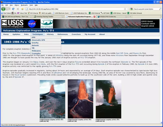The width and height of the screenshot is (163, 127).
Task: Select Tilt from Techniques submenu
Action: tap(46, 48)
